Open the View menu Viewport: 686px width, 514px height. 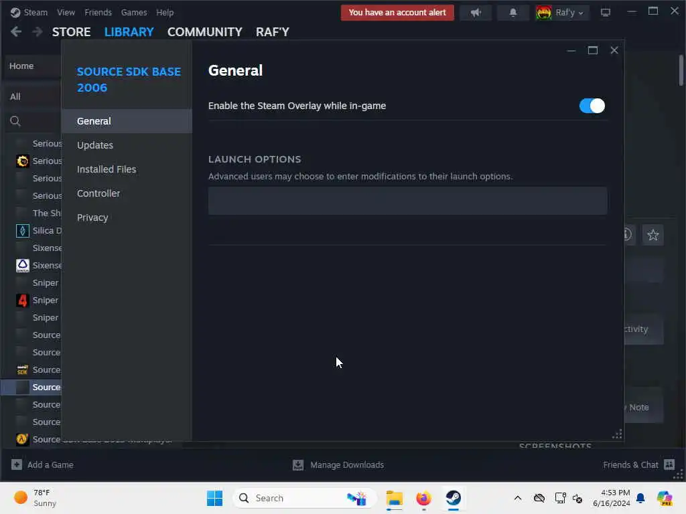coord(66,12)
